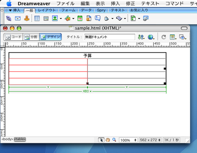Select the Hand tool in status bar
Image resolution: width=197 pixels, height=153 pixels.
click(x=108, y=140)
